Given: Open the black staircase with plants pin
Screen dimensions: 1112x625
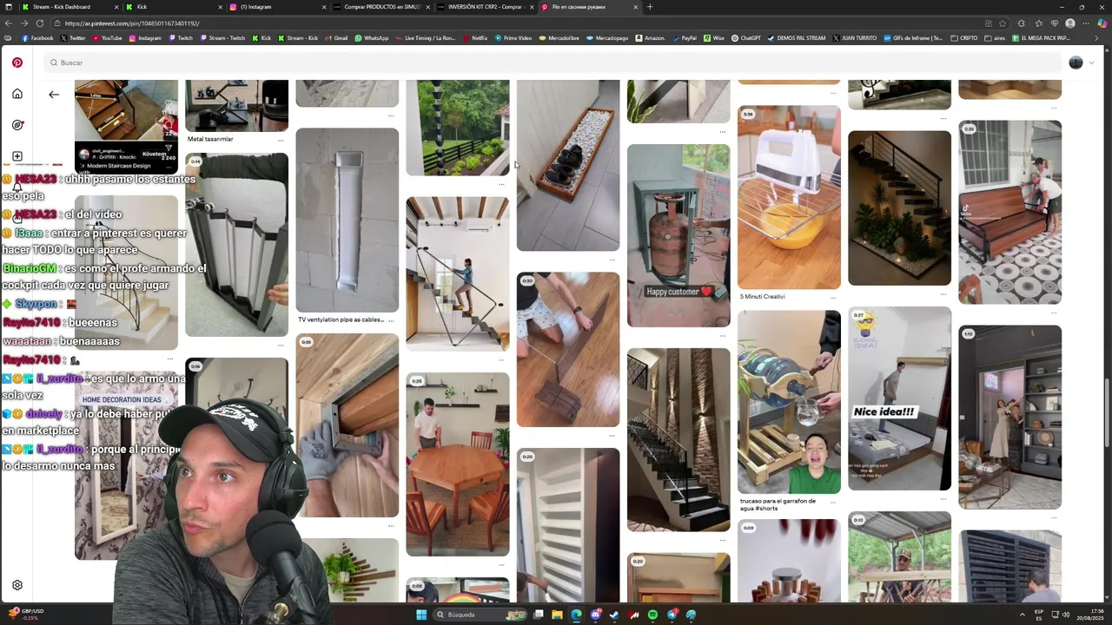Looking at the screenshot, I should click(x=899, y=208).
